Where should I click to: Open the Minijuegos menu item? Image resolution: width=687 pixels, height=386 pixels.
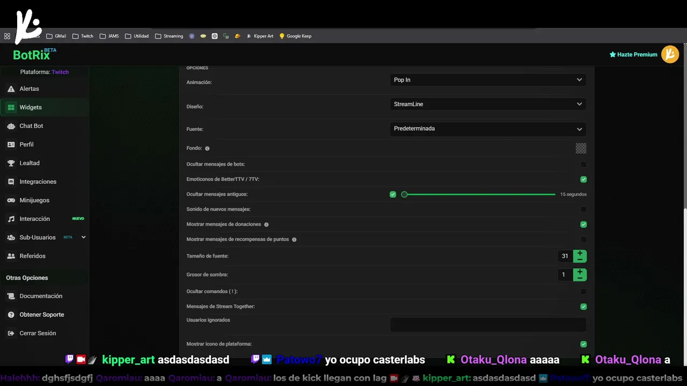pyautogui.click(x=45, y=201)
